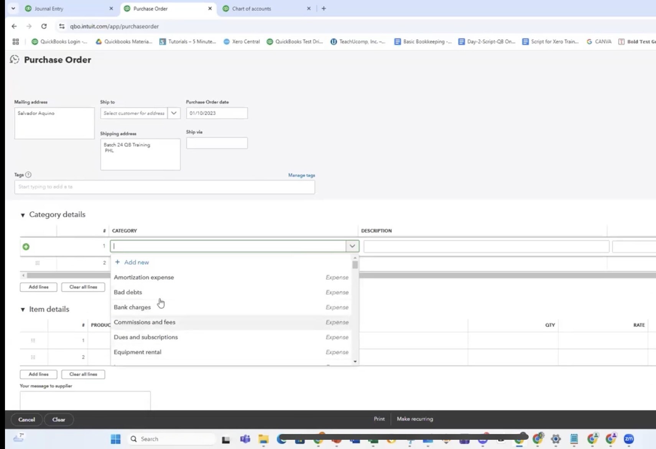This screenshot has height=449, width=656.
Task: Select Bad debts from the category list
Action: [231, 292]
